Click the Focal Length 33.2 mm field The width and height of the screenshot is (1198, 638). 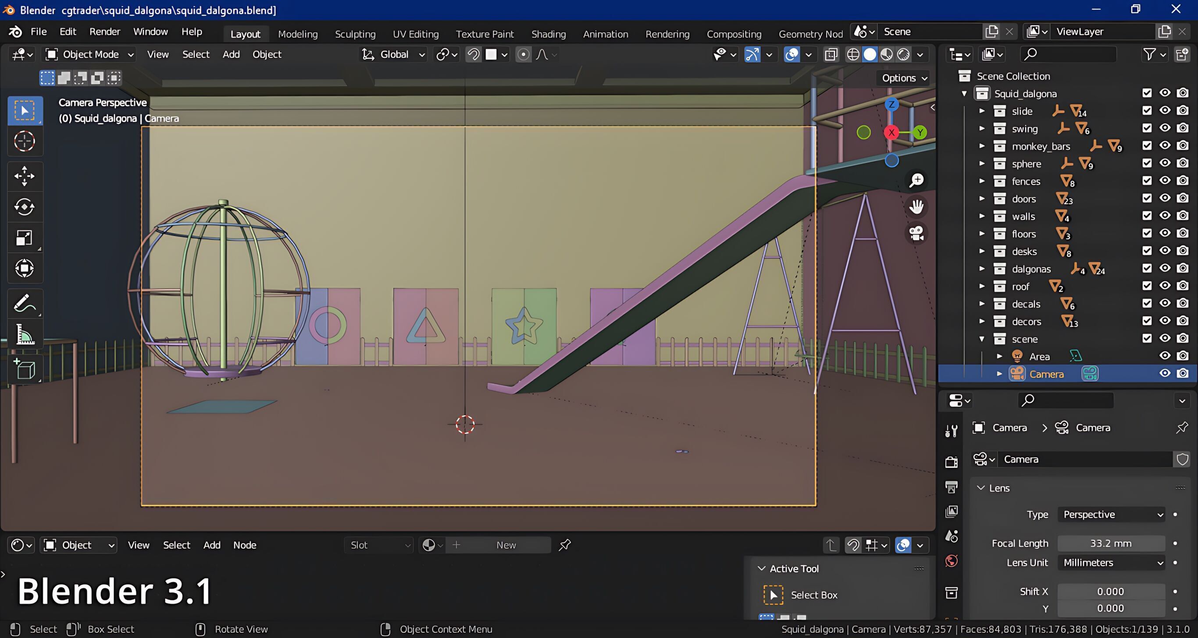pos(1111,543)
